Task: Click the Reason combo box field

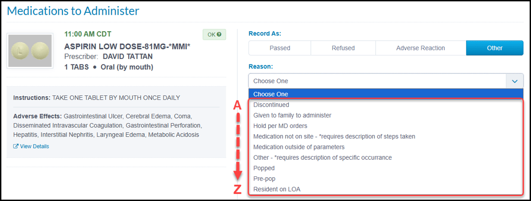Action: (x=386, y=81)
